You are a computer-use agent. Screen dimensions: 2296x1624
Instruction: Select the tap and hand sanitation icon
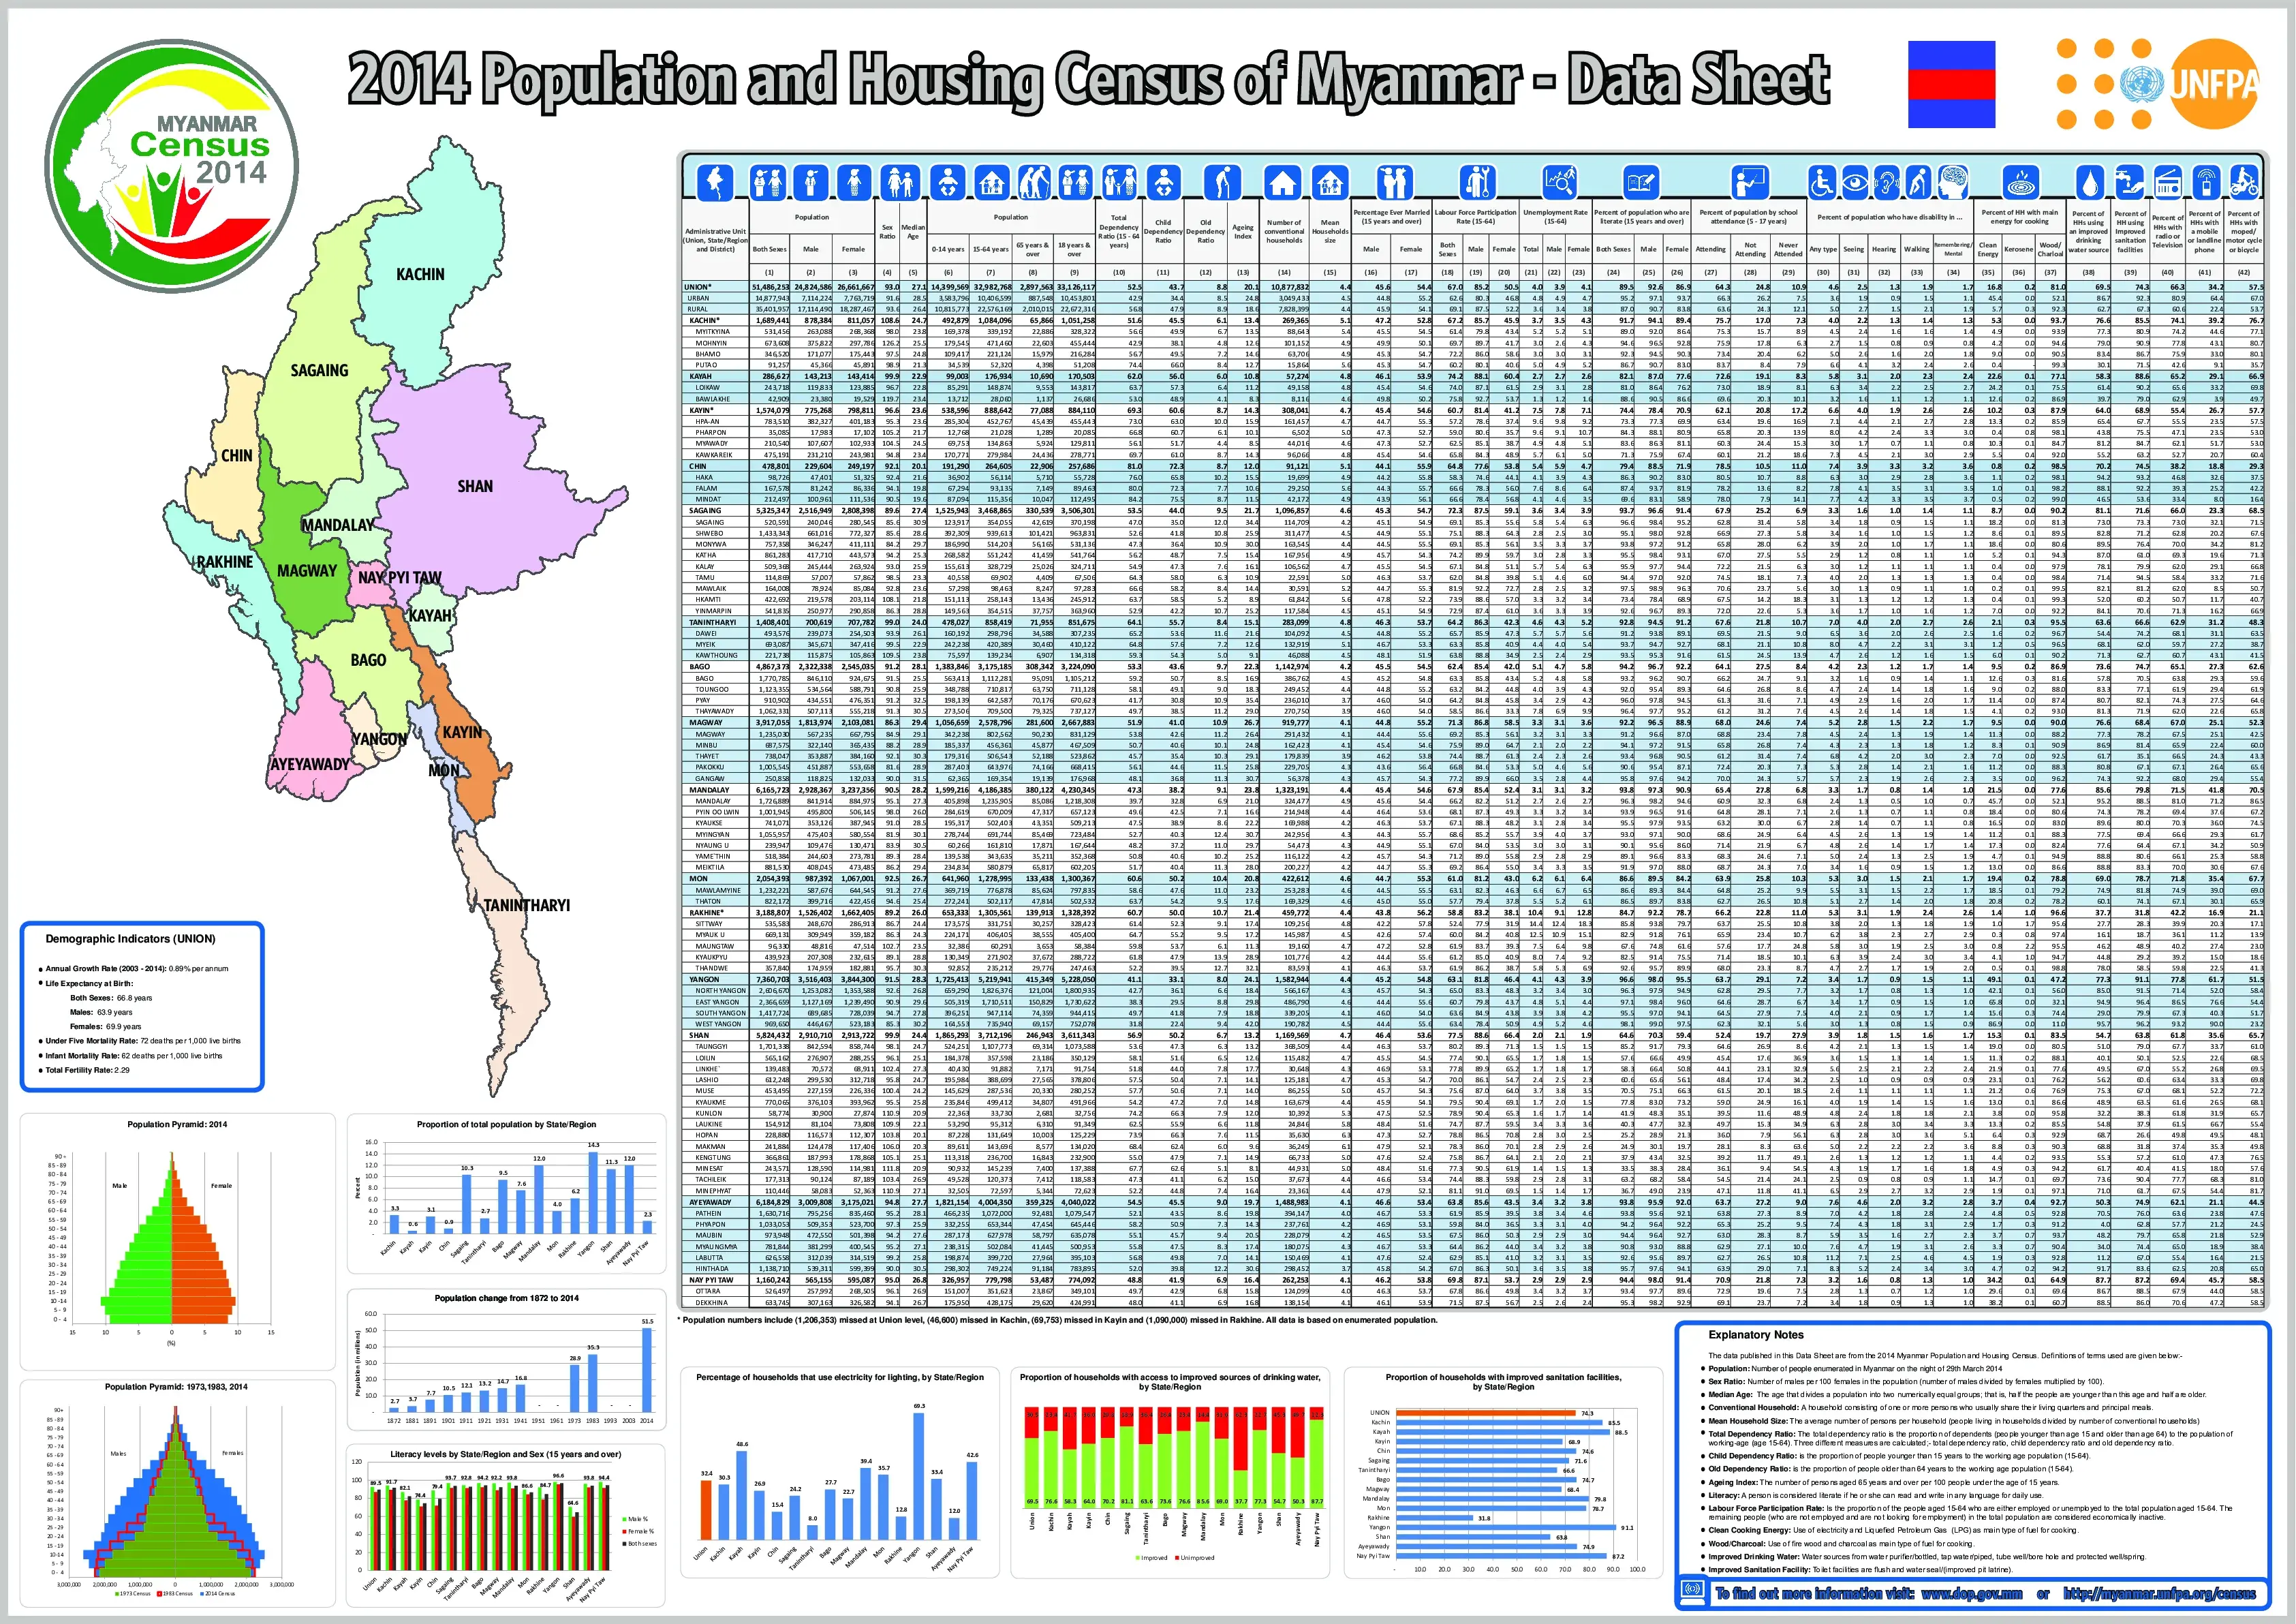click(x=2130, y=182)
